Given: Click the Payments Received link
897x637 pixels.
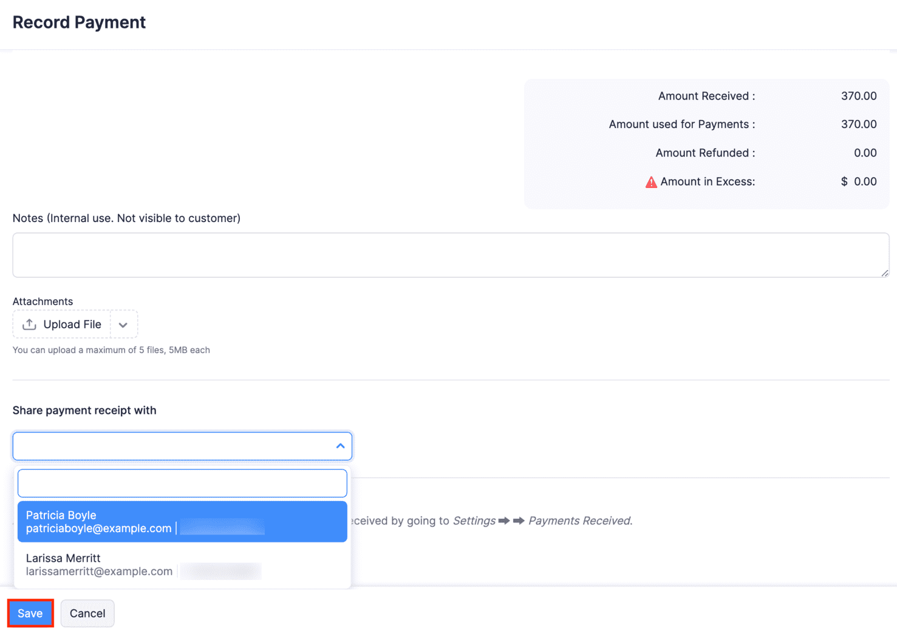Looking at the screenshot, I should click(x=578, y=521).
